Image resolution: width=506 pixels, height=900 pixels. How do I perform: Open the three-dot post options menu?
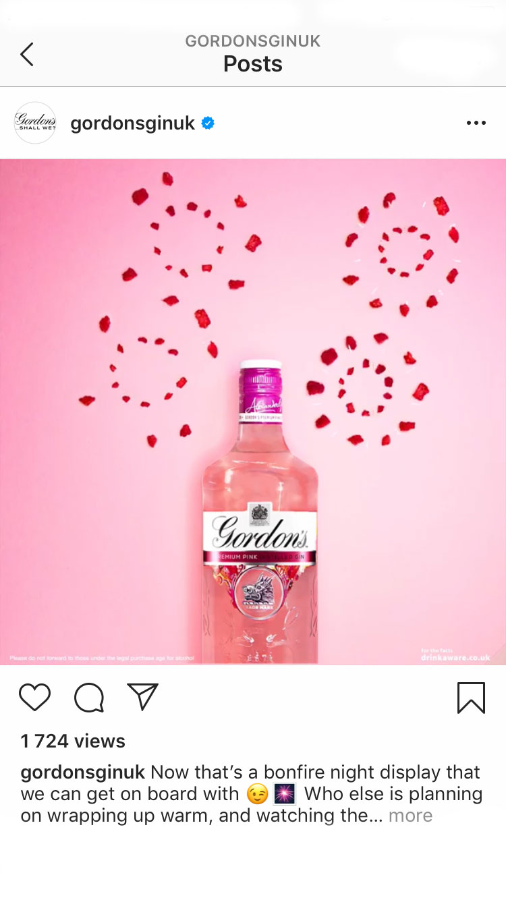click(476, 123)
